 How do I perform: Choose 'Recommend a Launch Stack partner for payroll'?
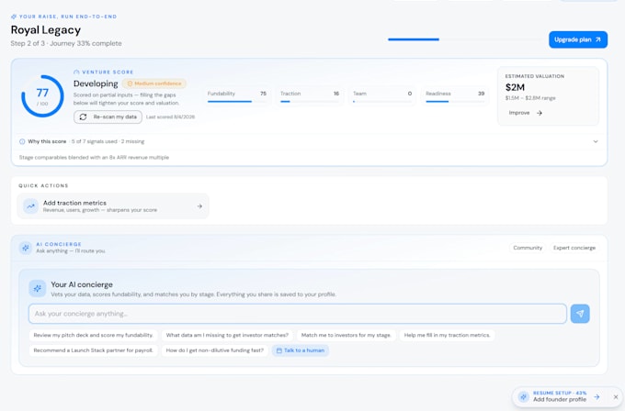(x=93, y=350)
